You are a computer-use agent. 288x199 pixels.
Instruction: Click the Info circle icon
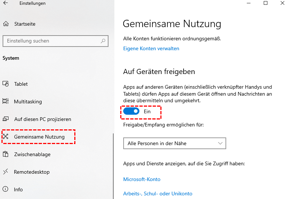click(6, 189)
